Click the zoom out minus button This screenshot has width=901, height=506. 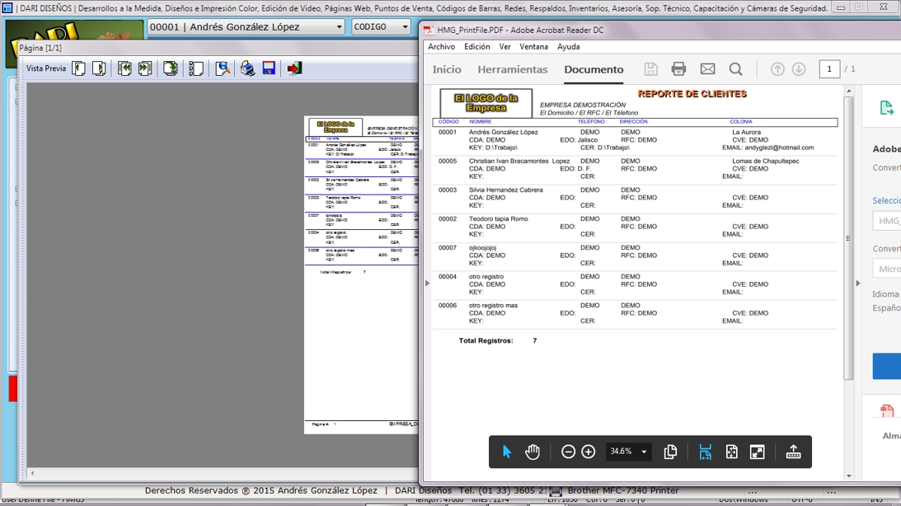[568, 452]
